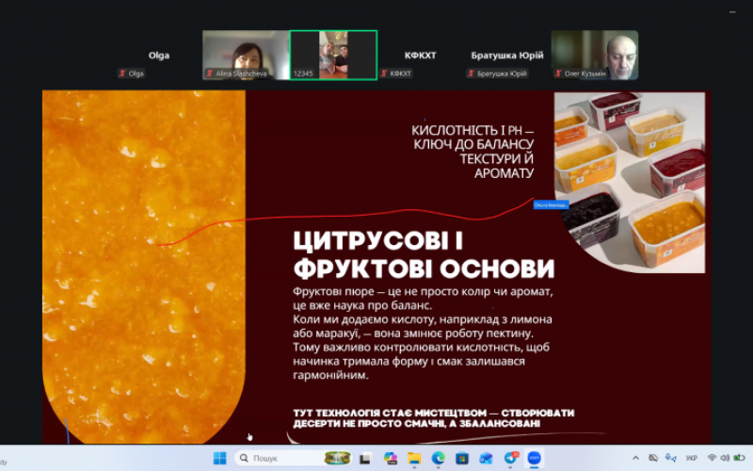The height and width of the screenshot is (471, 753).
Task: Open the Copilot icon on the taskbar
Action: (x=391, y=458)
